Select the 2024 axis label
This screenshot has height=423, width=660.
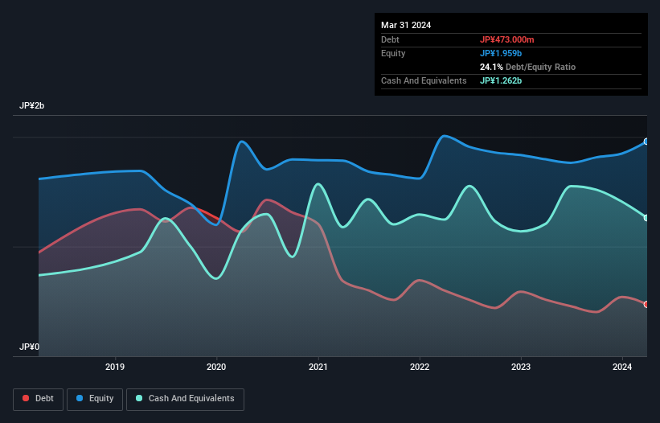click(x=622, y=367)
